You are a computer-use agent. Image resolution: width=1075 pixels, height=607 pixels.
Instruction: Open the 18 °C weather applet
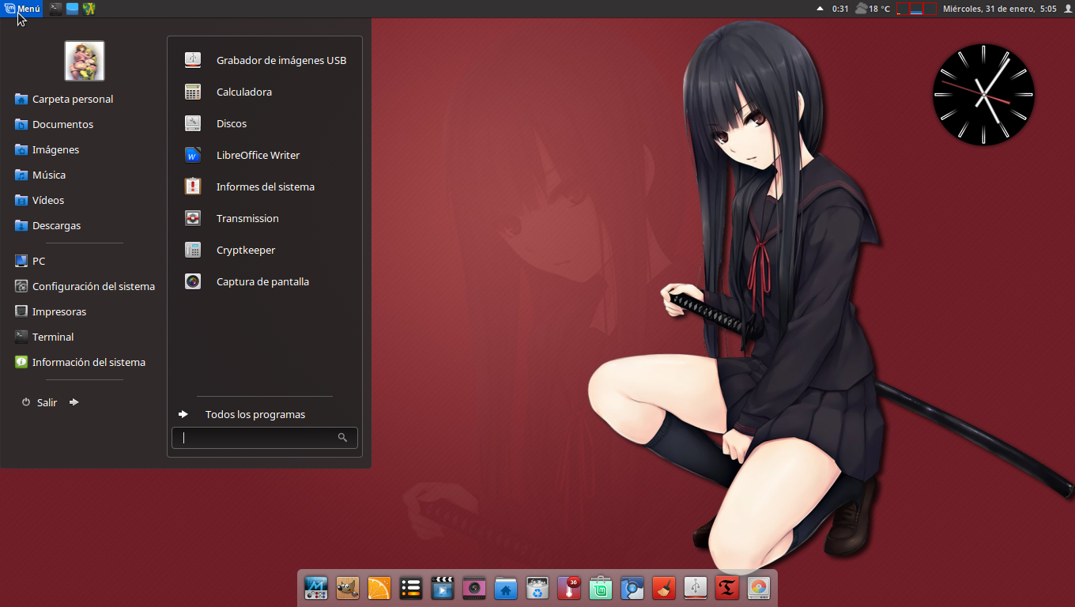click(x=873, y=9)
